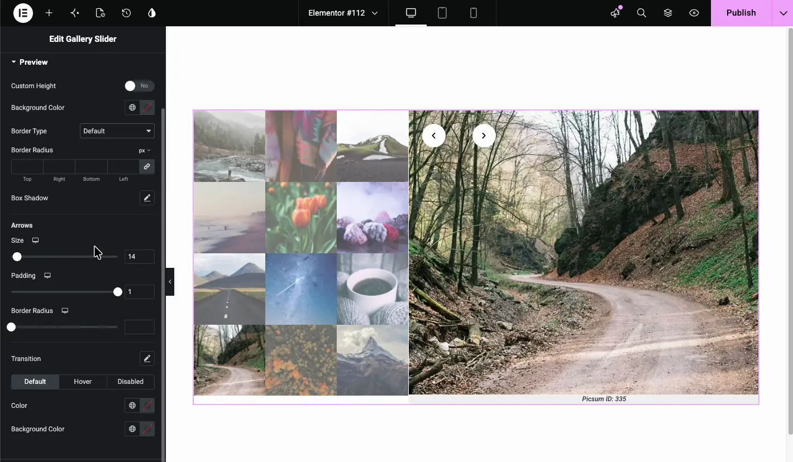Open the Border Type dropdown

(x=117, y=131)
